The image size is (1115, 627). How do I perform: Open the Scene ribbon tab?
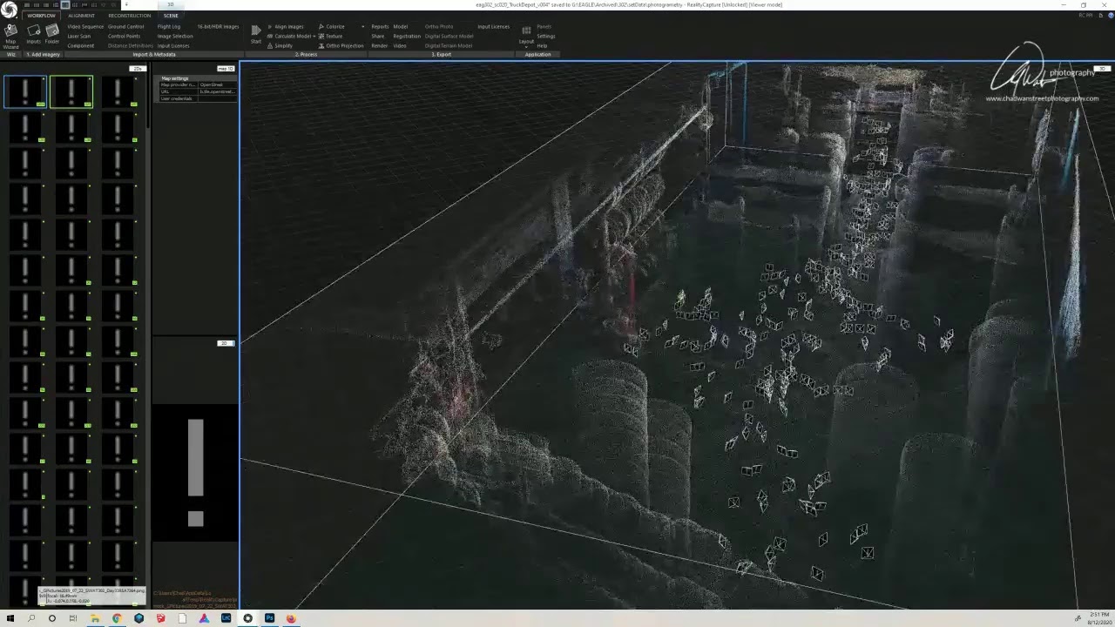click(x=171, y=16)
